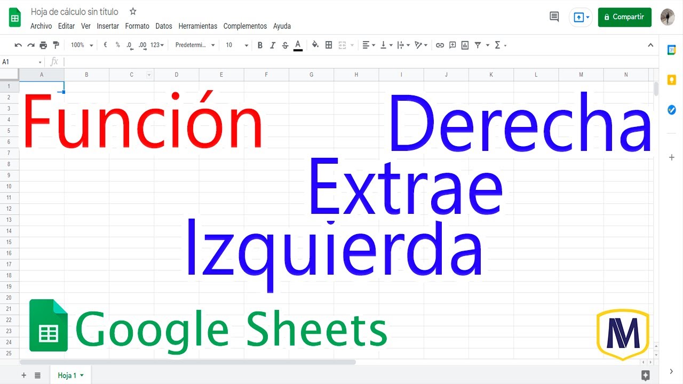Open the filter views arrow
This screenshot has height=384, width=683.
(x=488, y=45)
